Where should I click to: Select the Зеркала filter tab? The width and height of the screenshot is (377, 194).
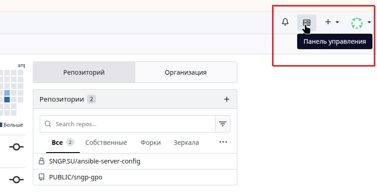point(186,143)
